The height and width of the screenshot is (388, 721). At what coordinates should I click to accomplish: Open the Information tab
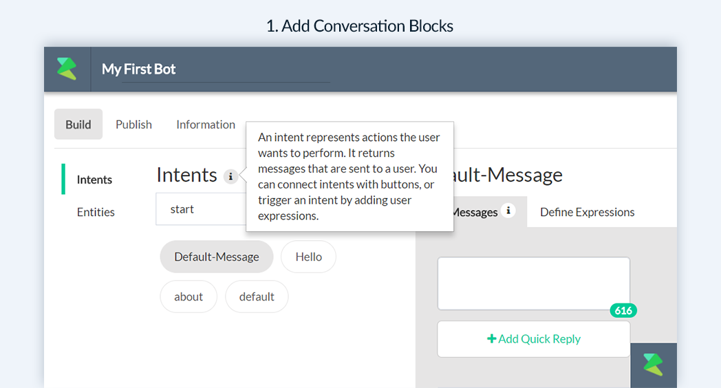[x=206, y=125]
